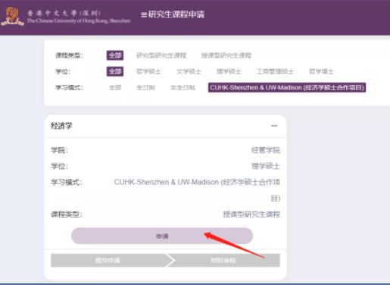
Task: Select 全部 filter in 学位 row
Action: [115, 71]
